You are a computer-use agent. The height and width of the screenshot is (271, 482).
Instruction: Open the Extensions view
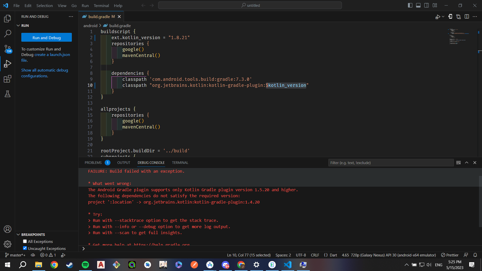tap(8, 79)
